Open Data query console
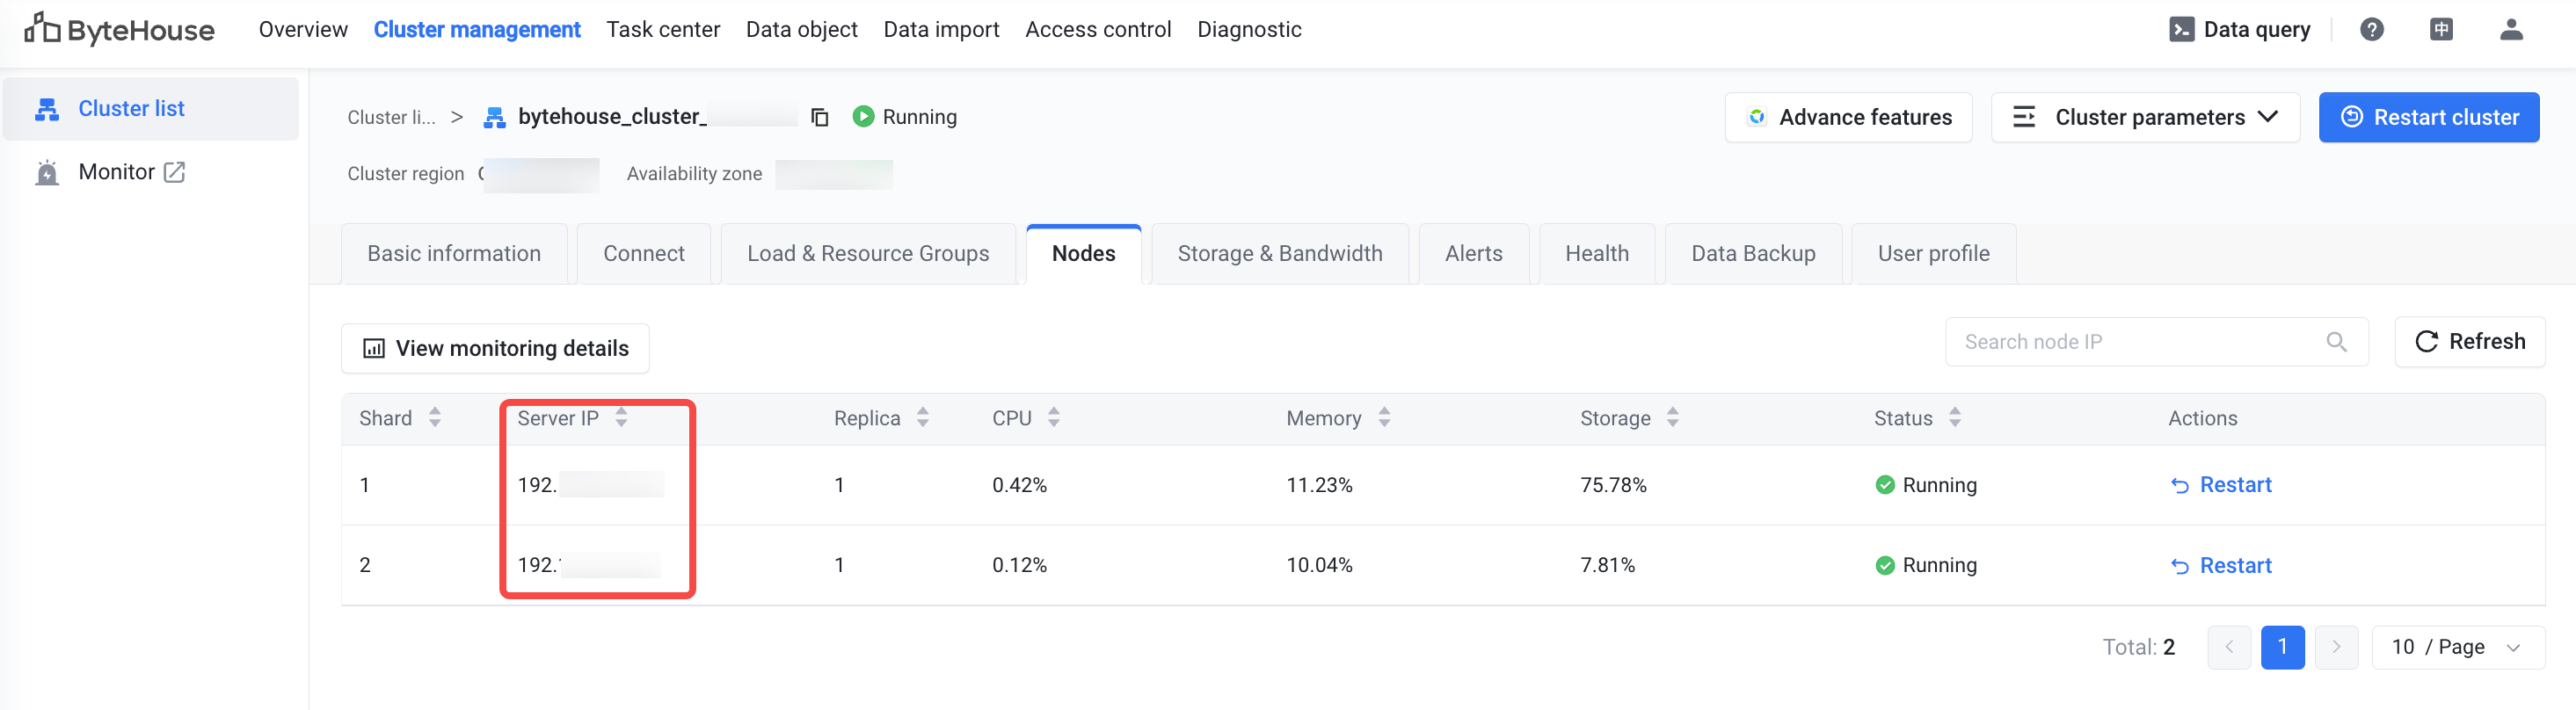Screen dimensions: 2576x710 point(2240,30)
